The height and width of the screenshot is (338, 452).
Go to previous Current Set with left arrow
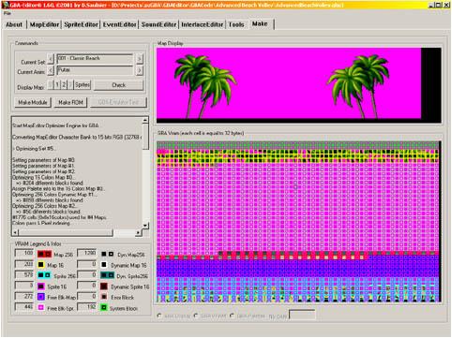click(51, 59)
